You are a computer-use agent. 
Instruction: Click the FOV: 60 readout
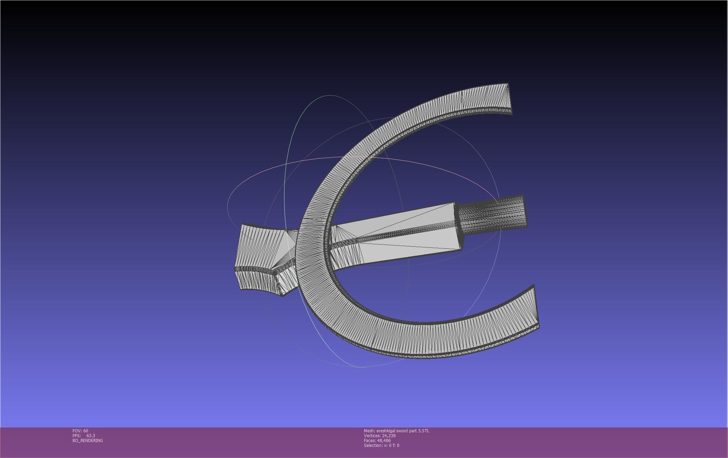click(80, 431)
